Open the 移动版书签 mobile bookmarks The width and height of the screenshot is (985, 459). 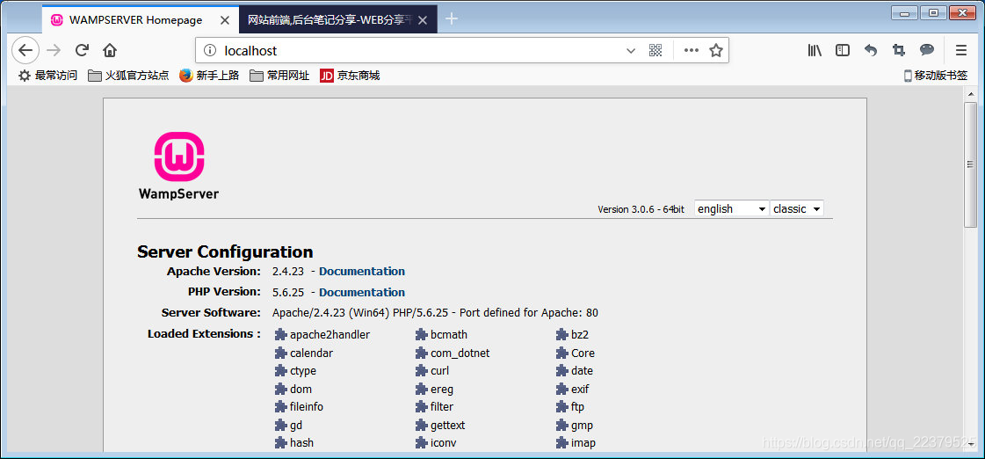click(936, 76)
